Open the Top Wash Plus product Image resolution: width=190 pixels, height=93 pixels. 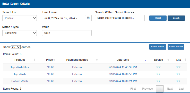click(x=20, y=67)
